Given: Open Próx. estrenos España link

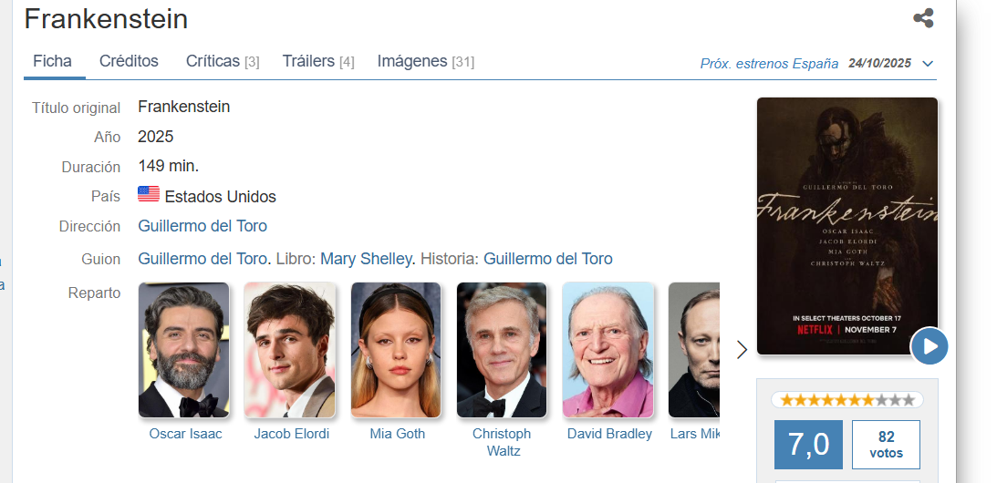Looking at the screenshot, I should pyautogui.click(x=769, y=64).
